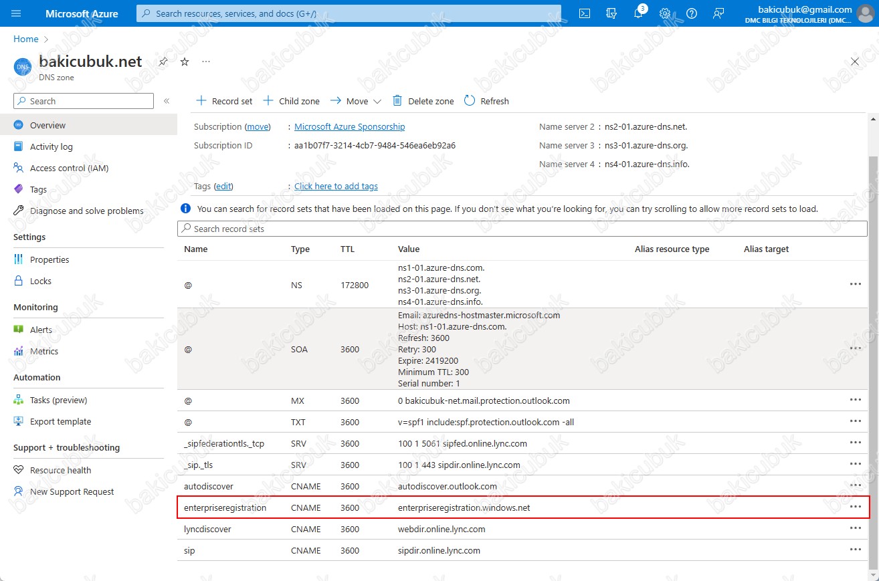Open Diagnose and solve problems
Screen dimensions: 879x581
[88, 211]
